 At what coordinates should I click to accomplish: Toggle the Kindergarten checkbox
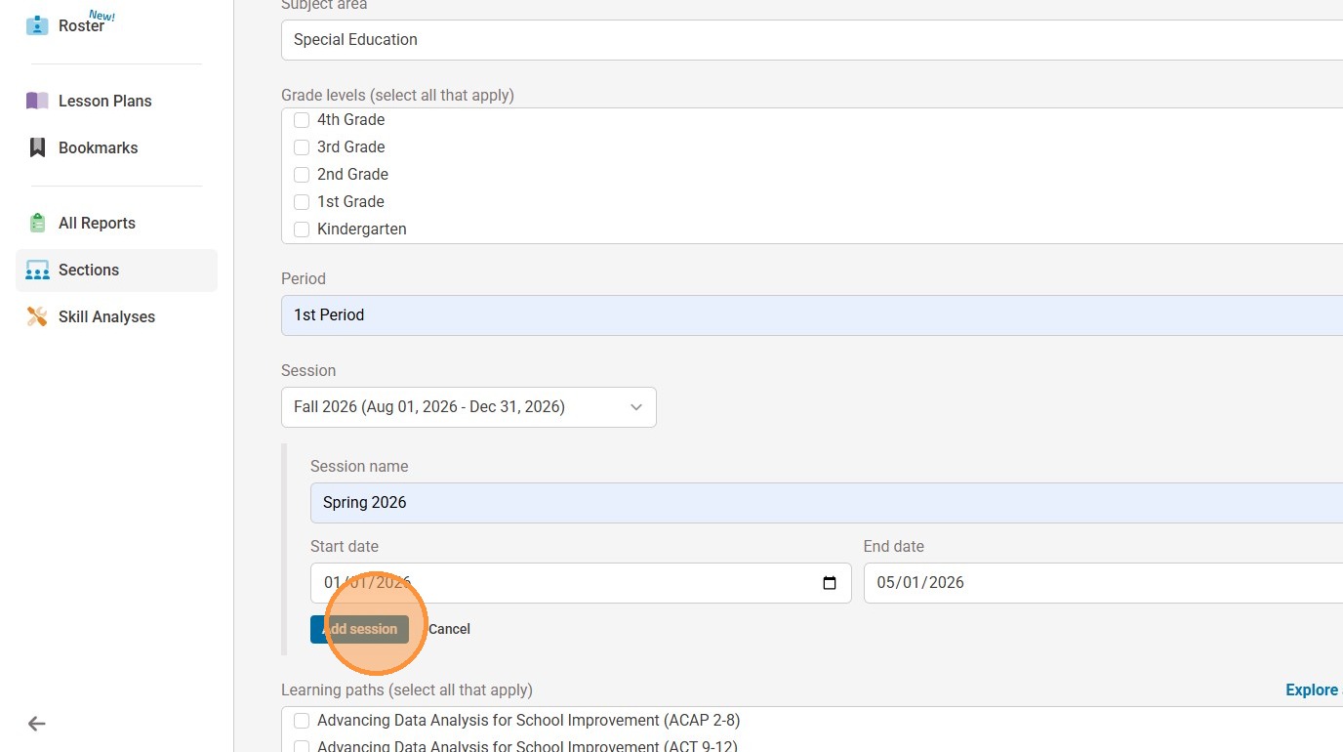tap(302, 230)
